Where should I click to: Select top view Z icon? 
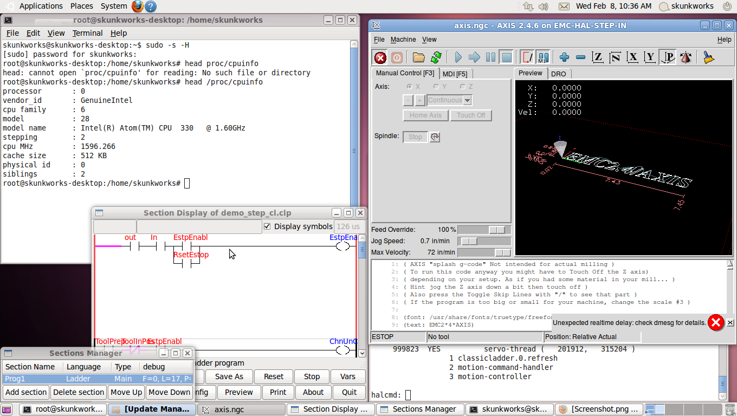598,57
